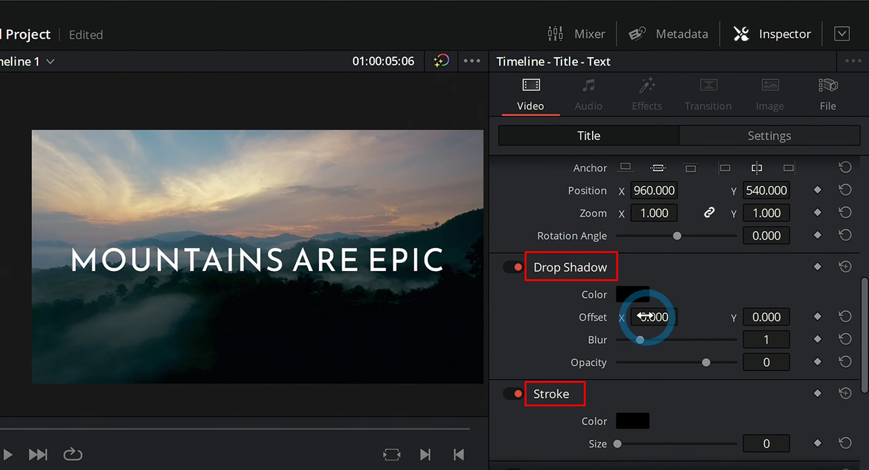Screen dimensions: 869x470
Task: Switch to the Image inspector tab
Action: point(770,94)
